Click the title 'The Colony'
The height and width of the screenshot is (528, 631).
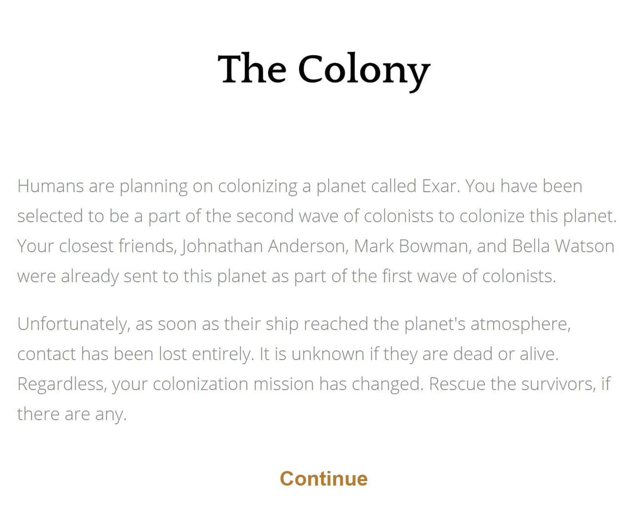324,70
